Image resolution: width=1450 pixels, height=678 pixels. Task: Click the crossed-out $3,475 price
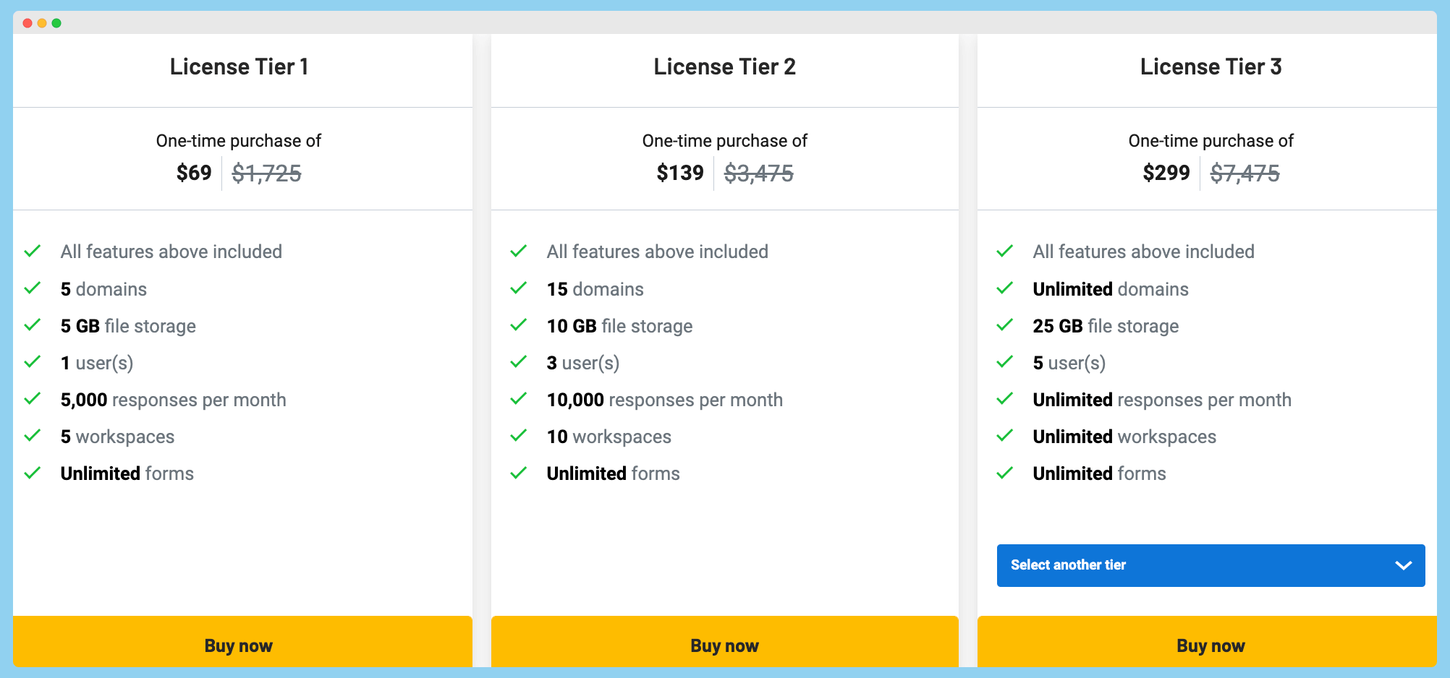tap(759, 173)
